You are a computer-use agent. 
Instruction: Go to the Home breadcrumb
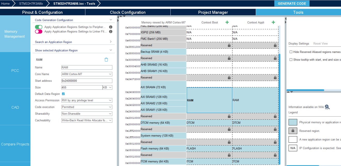5,4
